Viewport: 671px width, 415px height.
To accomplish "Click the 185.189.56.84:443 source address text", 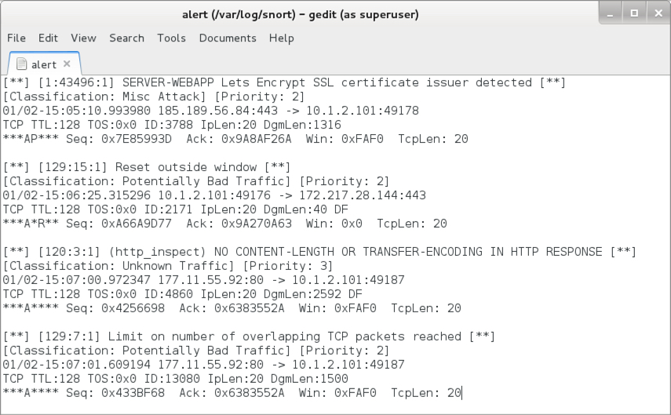I will point(217,111).
